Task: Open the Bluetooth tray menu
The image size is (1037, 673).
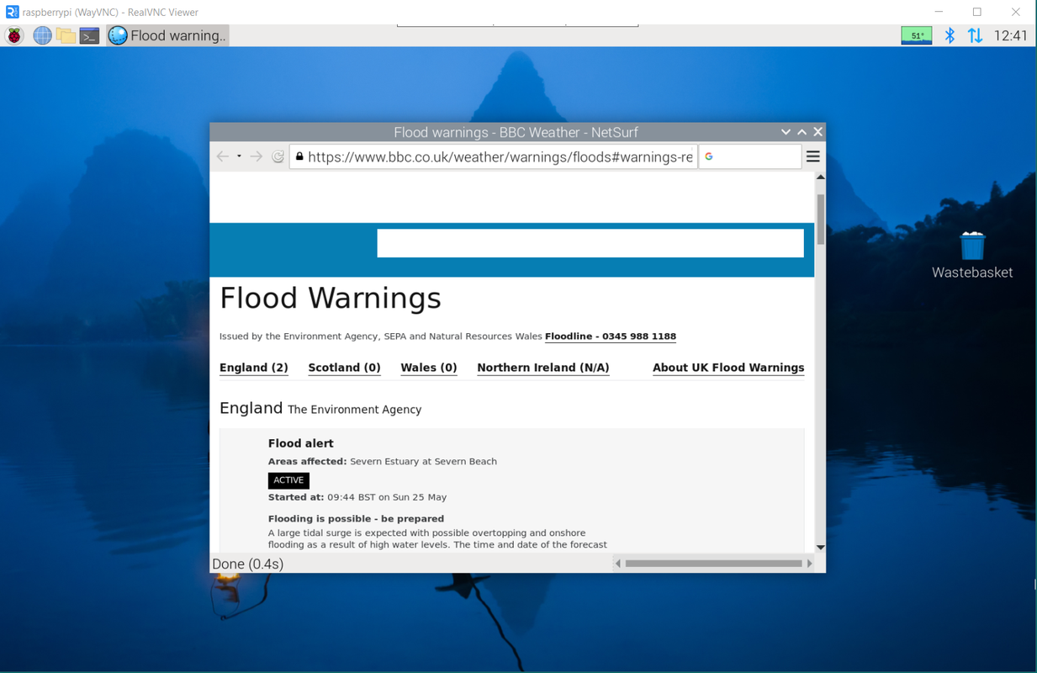Action: coord(950,35)
